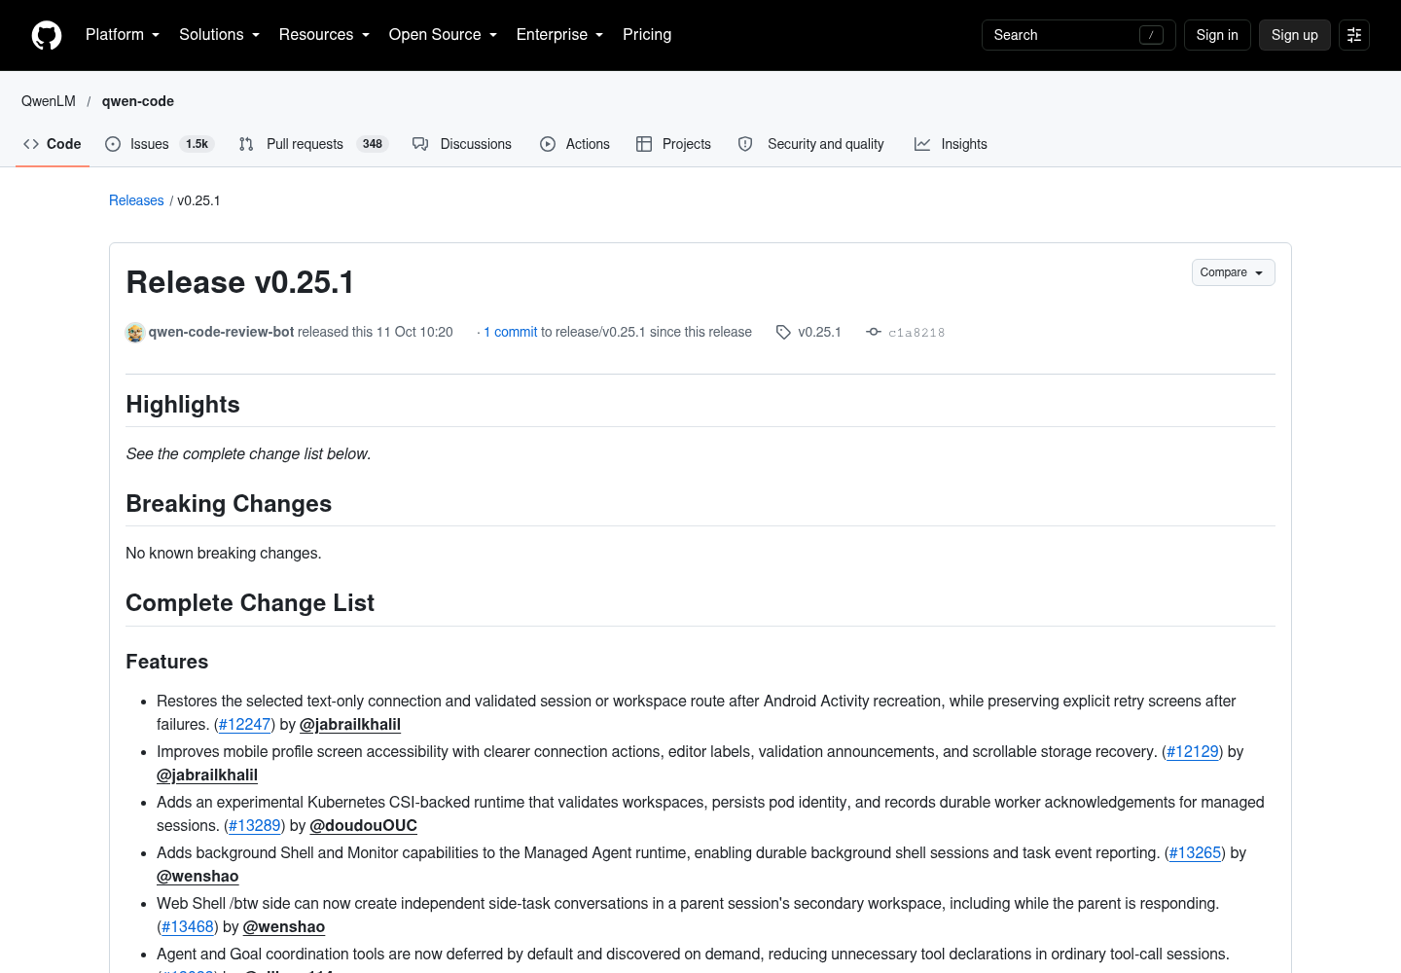Viewport: 1401px width, 973px height.
Task: Expand the Platform menu
Action: (x=123, y=35)
